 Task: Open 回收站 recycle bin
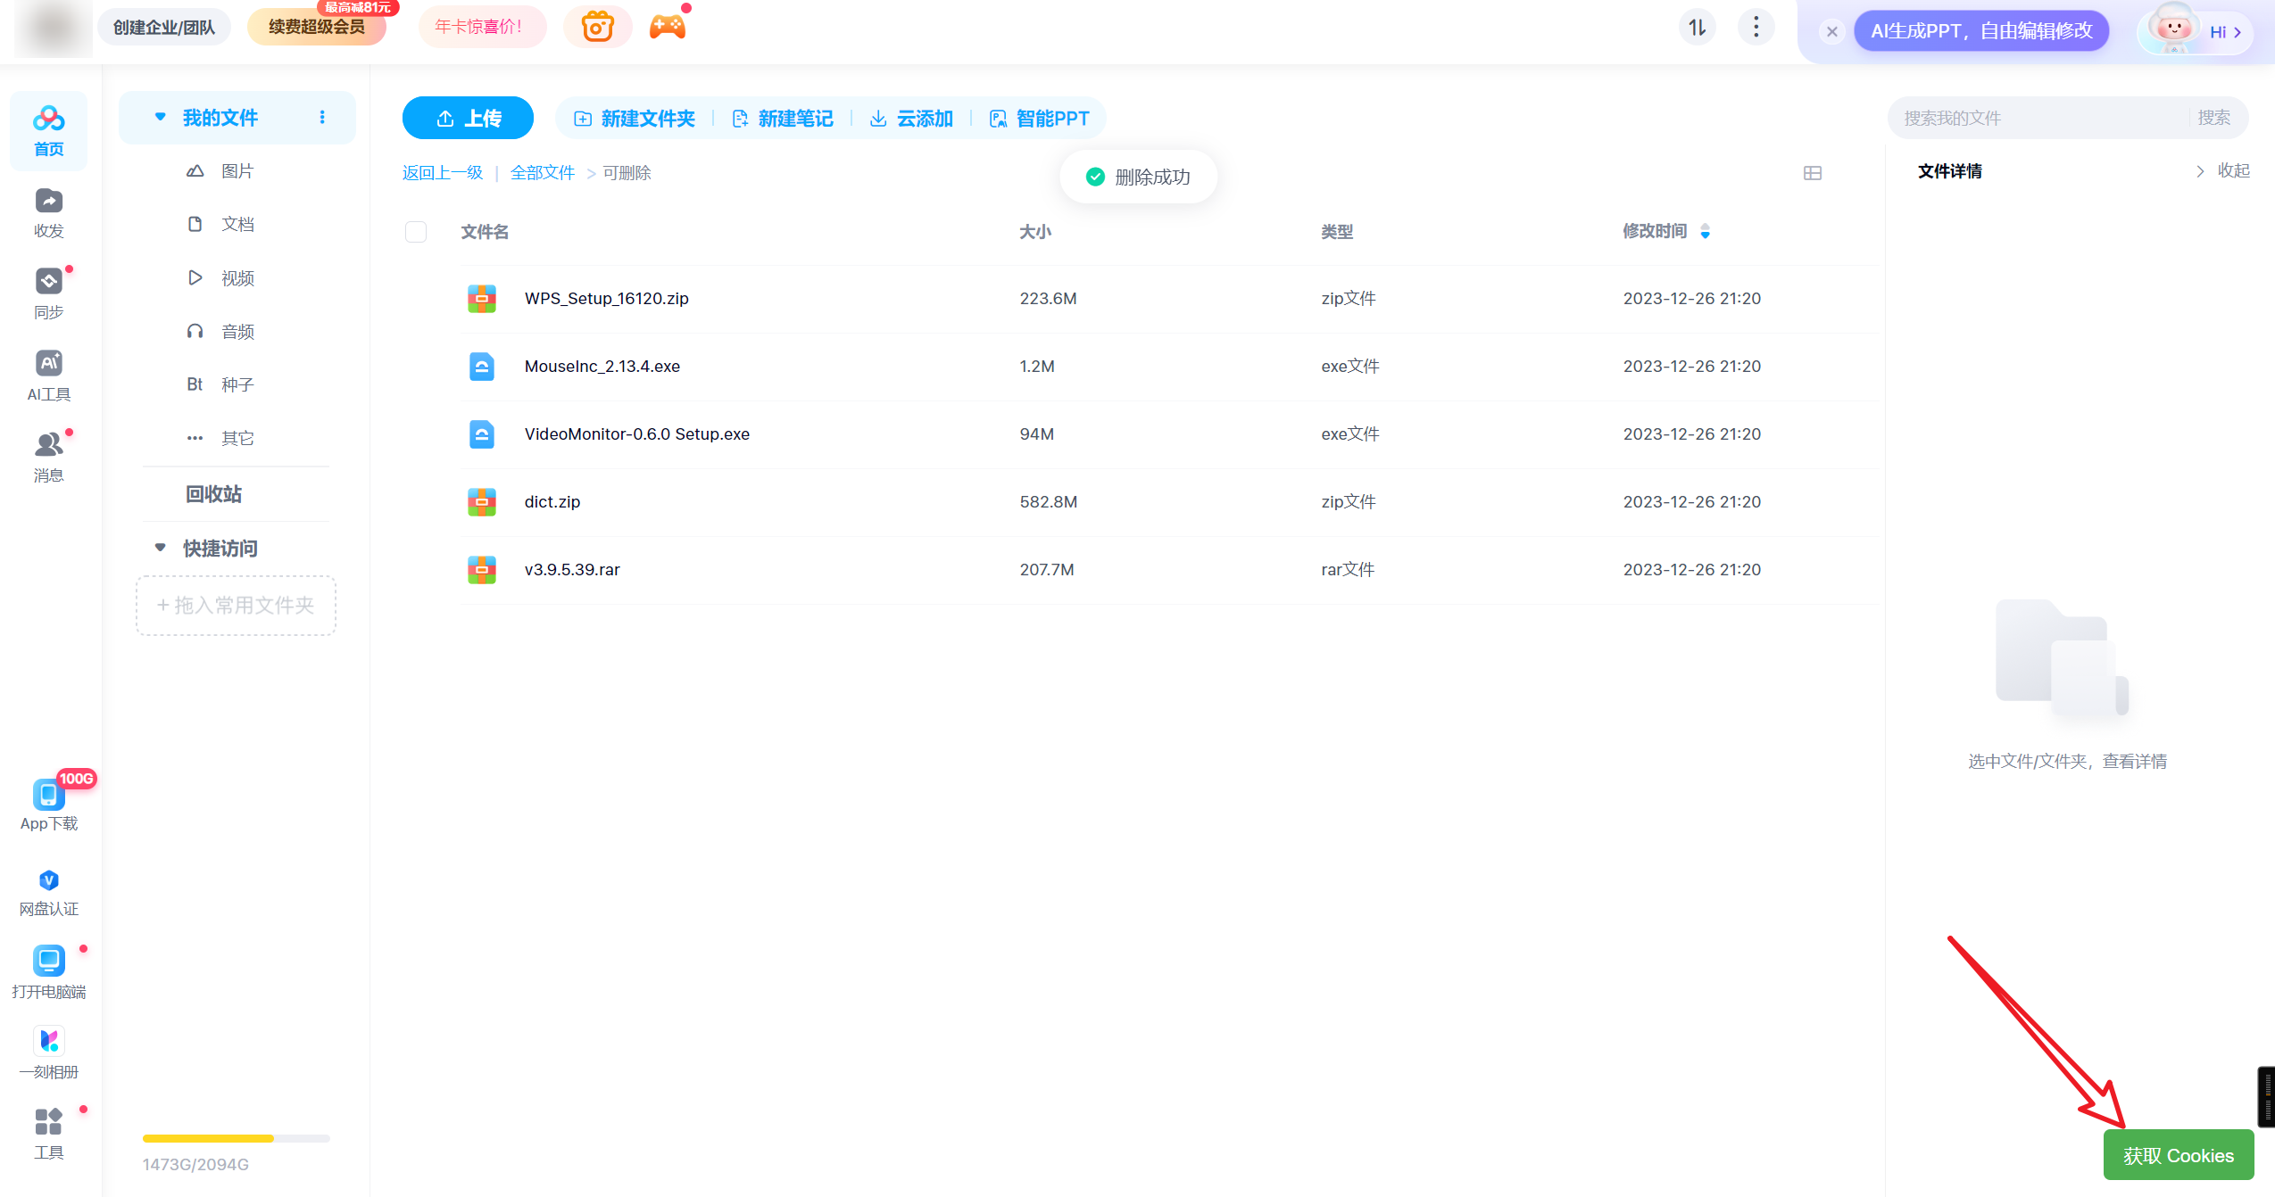click(x=213, y=494)
